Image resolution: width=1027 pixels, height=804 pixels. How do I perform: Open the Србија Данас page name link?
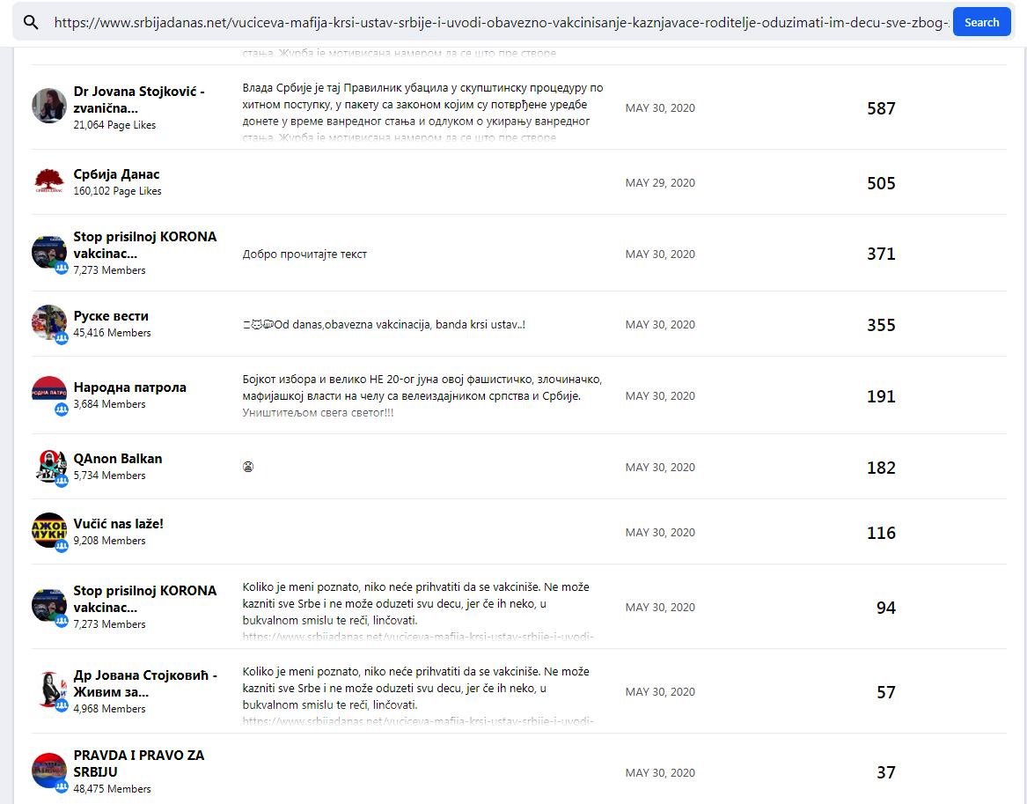[x=117, y=174]
